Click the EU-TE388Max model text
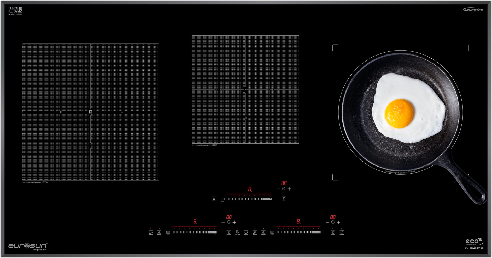This screenshot has width=492, height=258. point(474,248)
